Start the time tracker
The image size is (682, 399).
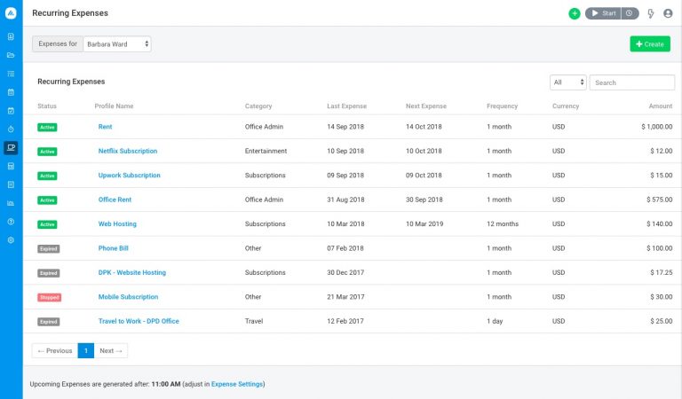click(x=603, y=13)
